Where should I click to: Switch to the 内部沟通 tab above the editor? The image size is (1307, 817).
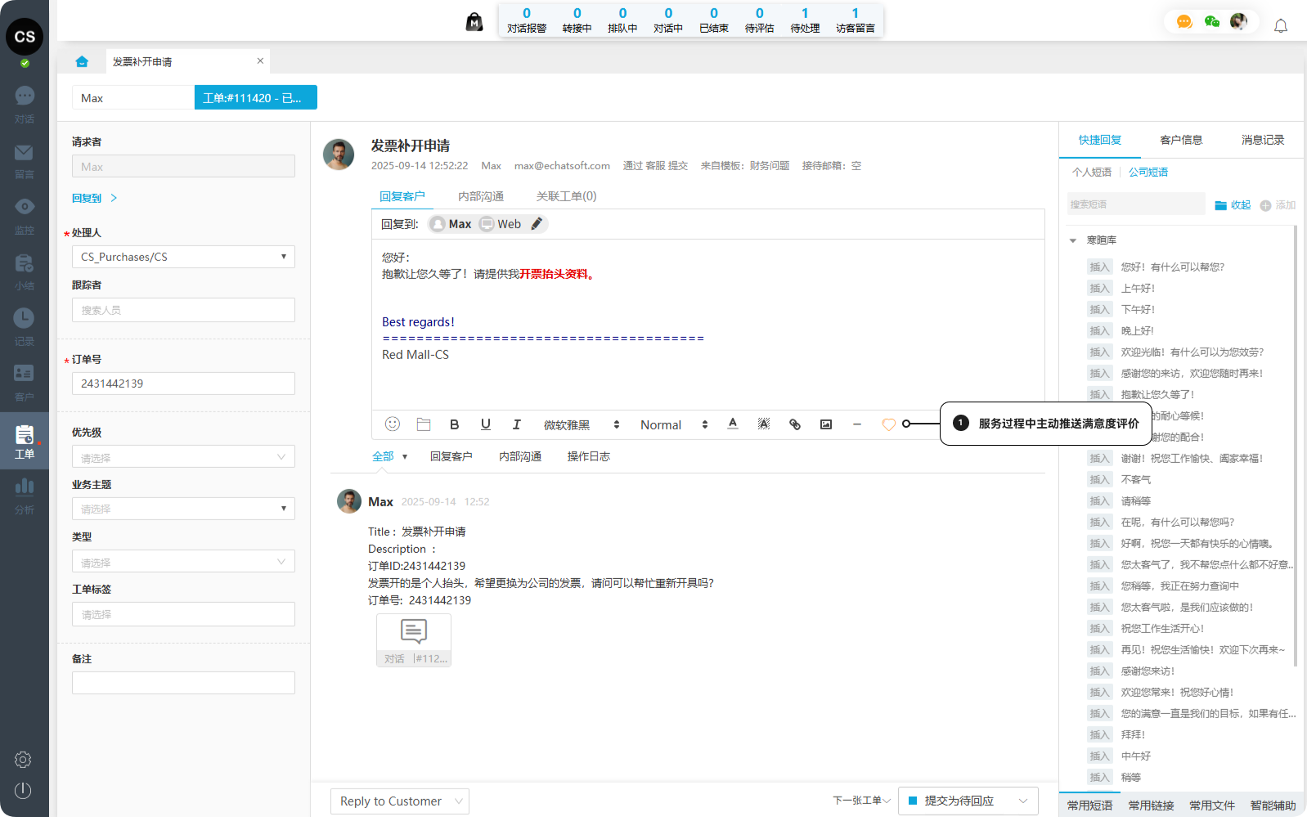pos(480,196)
